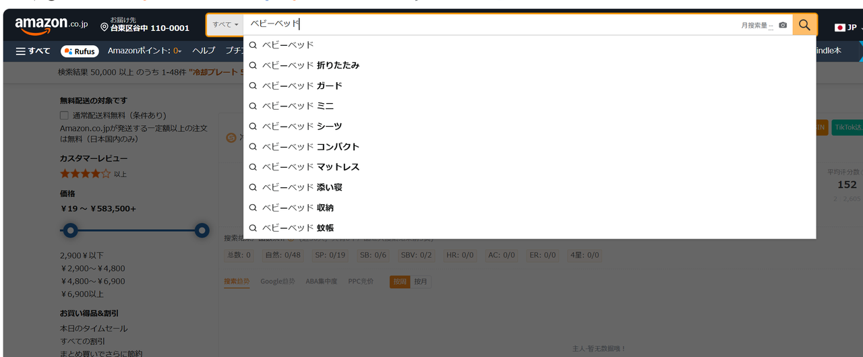Select suggestion ベビーベッド 折りたたみ
The image size is (863, 357).
tap(529, 65)
